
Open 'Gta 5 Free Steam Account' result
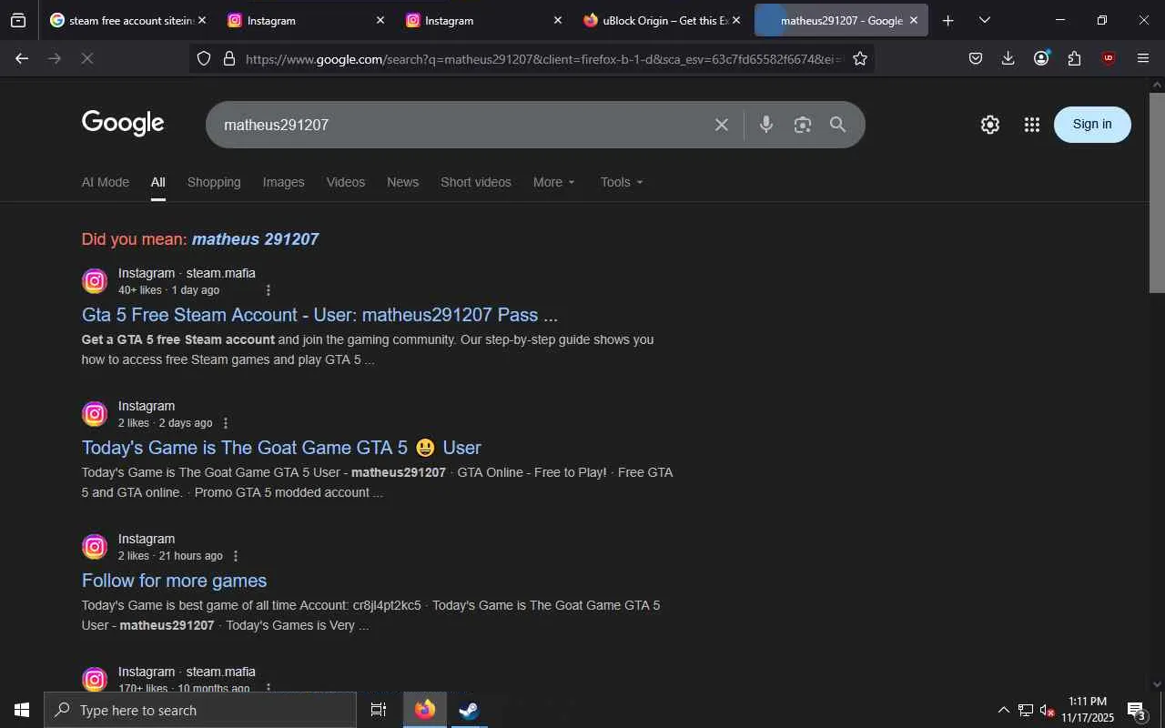click(319, 315)
